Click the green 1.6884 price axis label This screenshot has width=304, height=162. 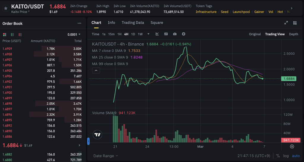point(289,79)
